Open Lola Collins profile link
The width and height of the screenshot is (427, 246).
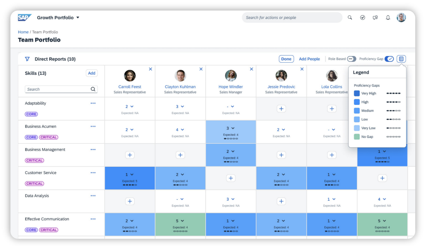click(x=332, y=87)
